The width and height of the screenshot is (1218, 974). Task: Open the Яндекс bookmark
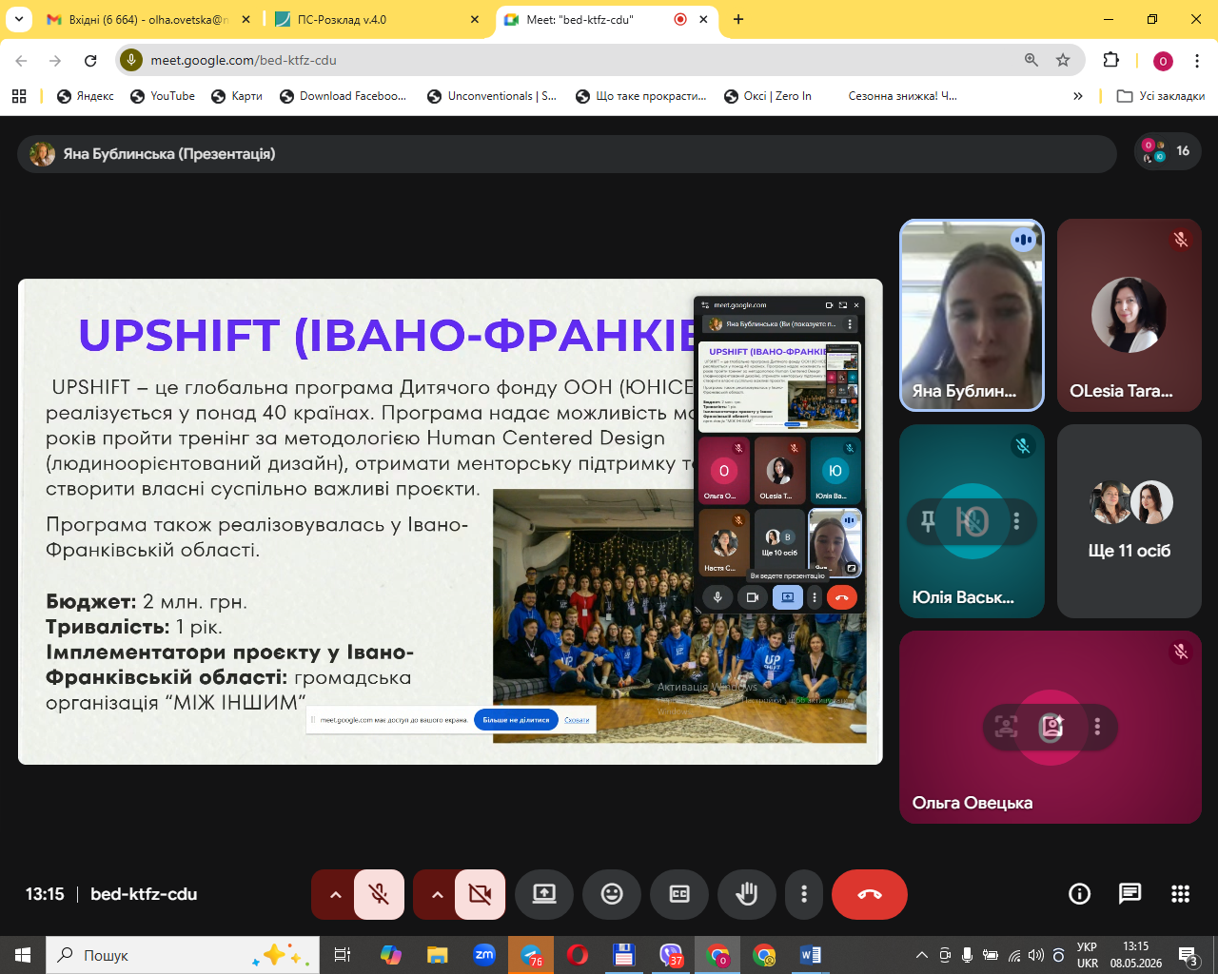[86, 96]
